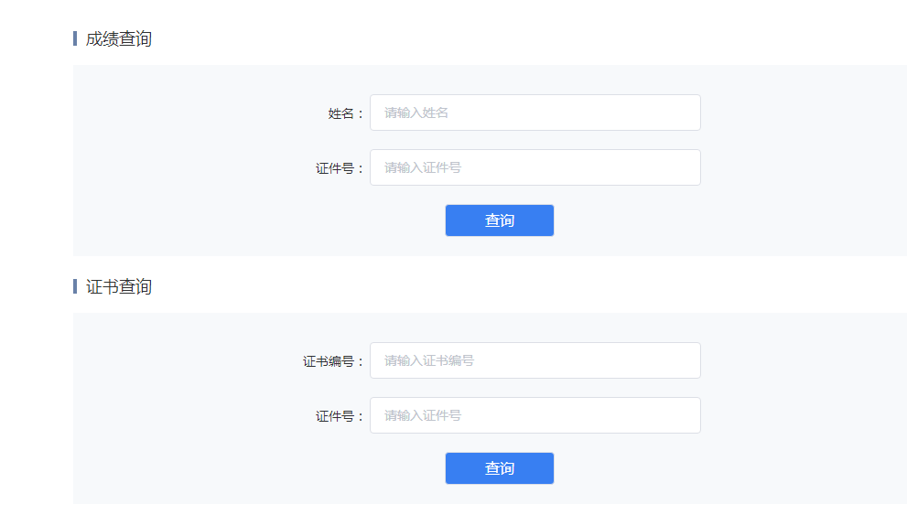Screen dimensions: 907x515
Task: Click the 证书编号 field label
Action: point(332,361)
